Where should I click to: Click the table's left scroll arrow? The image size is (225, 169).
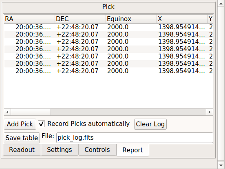[x=7, y=112]
